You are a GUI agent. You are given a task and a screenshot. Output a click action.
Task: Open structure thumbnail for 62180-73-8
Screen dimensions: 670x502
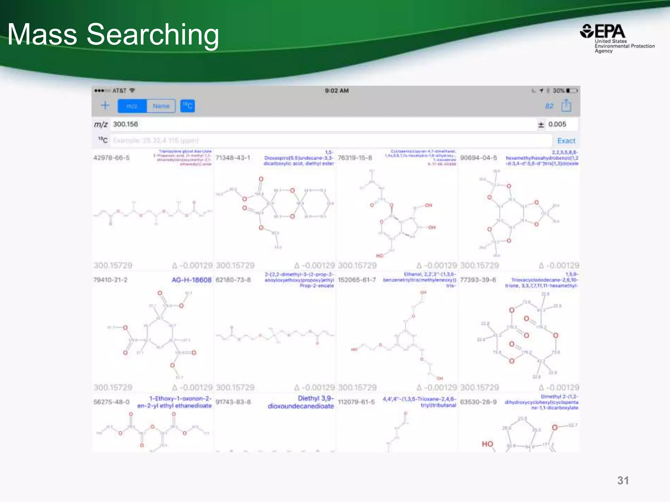point(275,335)
